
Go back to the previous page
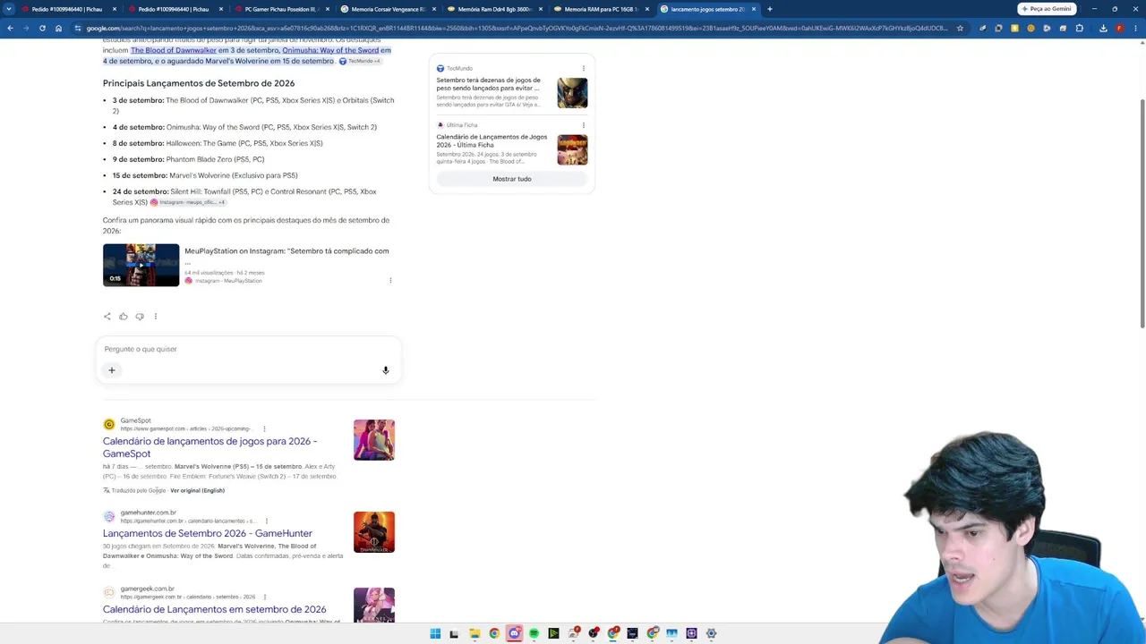click(10, 28)
